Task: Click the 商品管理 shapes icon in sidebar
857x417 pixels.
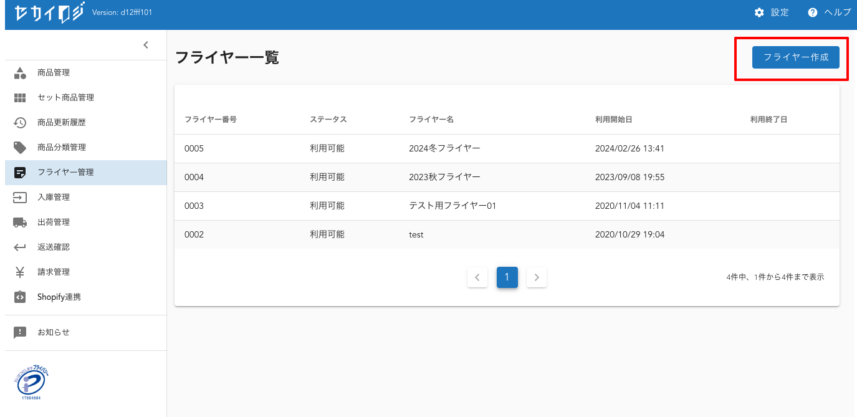Action: (x=20, y=73)
